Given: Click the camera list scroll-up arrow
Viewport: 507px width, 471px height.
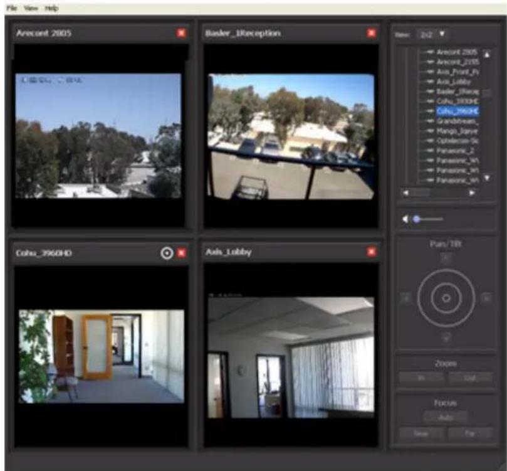Looking at the screenshot, I should click(487, 55).
